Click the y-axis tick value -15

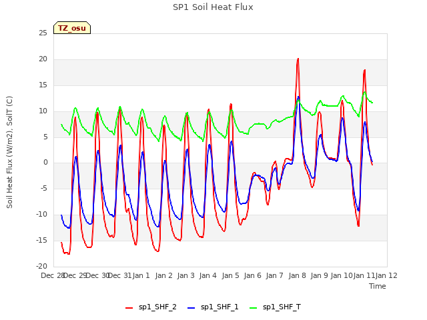42,240
